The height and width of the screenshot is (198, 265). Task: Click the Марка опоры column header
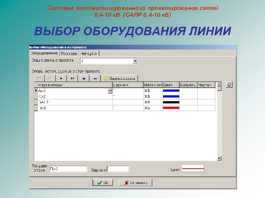[x=75, y=85]
